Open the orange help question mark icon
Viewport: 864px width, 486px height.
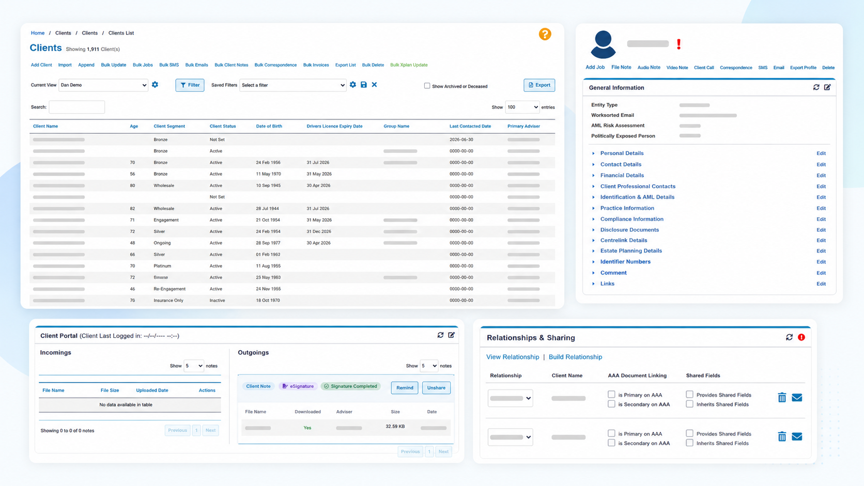click(545, 34)
